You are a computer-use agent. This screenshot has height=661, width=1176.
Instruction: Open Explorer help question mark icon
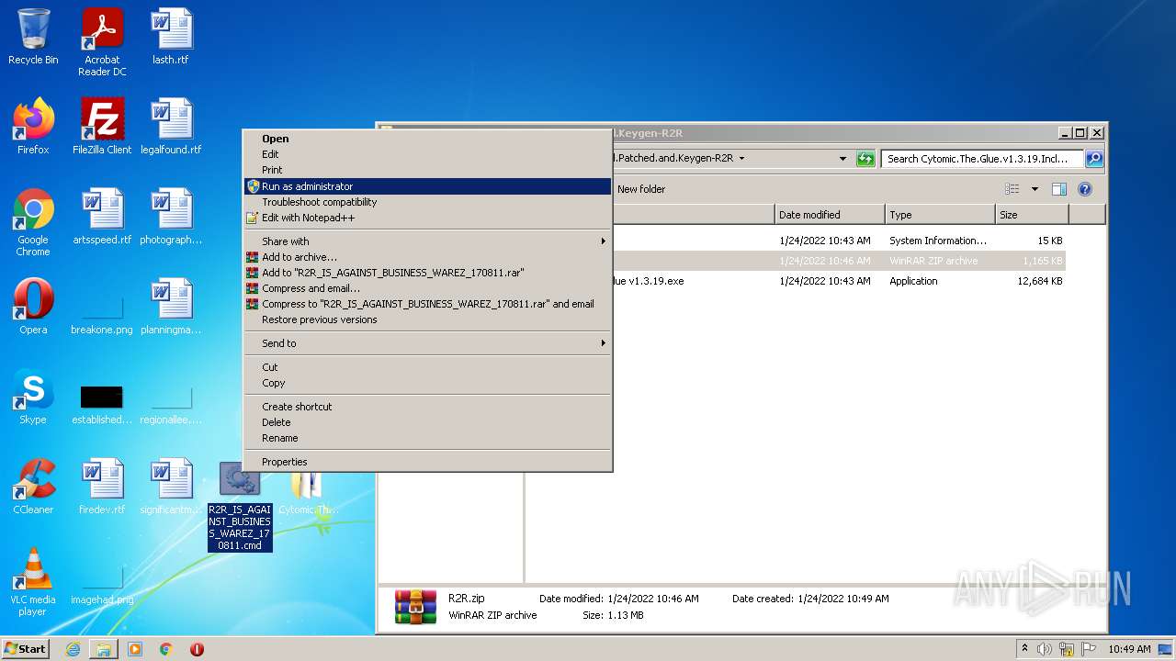[1084, 189]
